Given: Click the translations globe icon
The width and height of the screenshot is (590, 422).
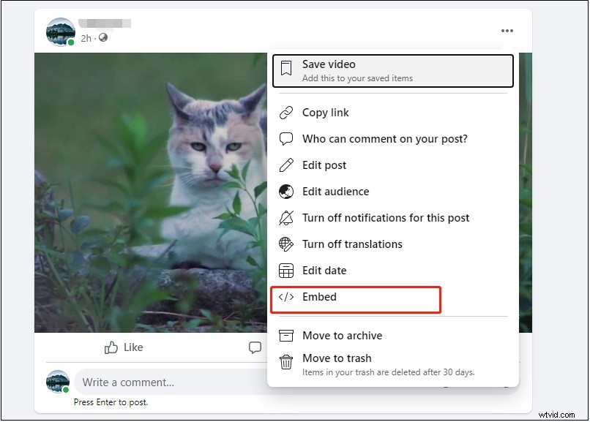Looking at the screenshot, I should [285, 244].
